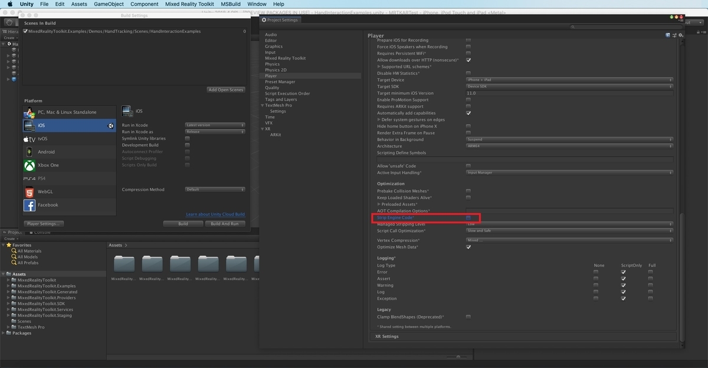Open Run in Xcode as Release dropdown

point(215,132)
